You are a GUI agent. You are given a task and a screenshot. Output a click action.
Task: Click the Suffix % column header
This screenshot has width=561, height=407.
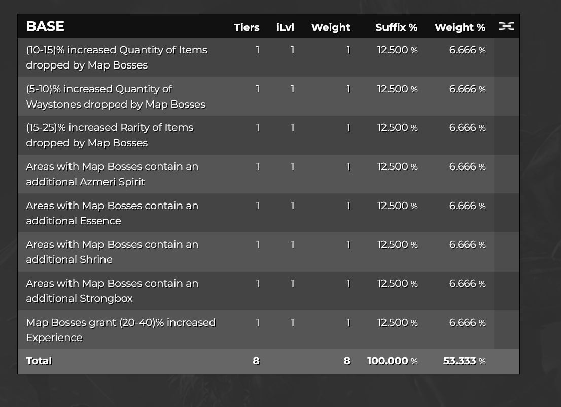tap(397, 27)
